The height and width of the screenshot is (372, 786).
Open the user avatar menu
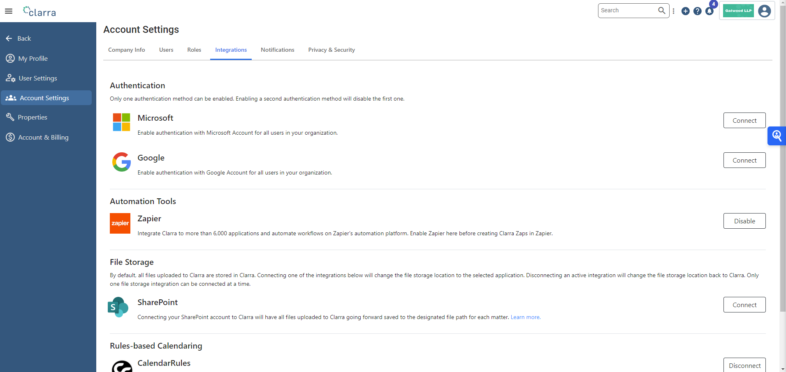point(764,11)
